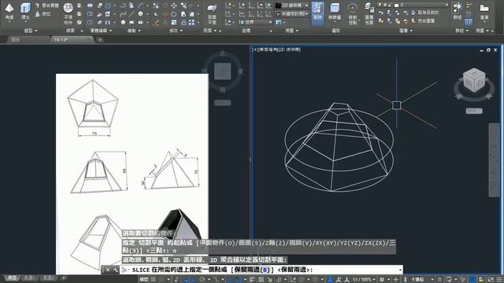
Task: Toggle clean screen at status bar end
Action: [x=491, y=280]
